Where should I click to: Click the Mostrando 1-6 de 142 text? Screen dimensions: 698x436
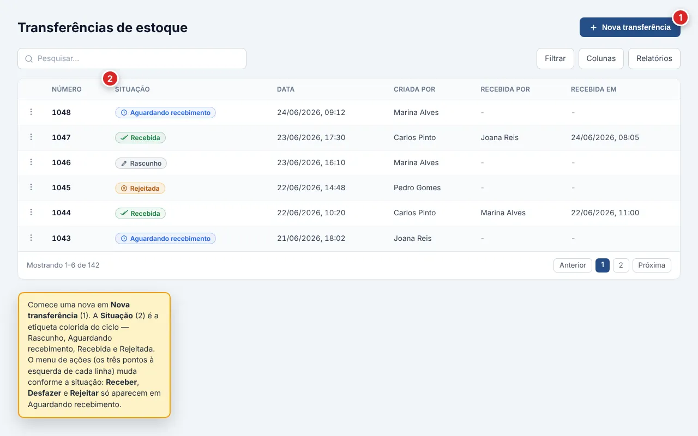coord(63,265)
